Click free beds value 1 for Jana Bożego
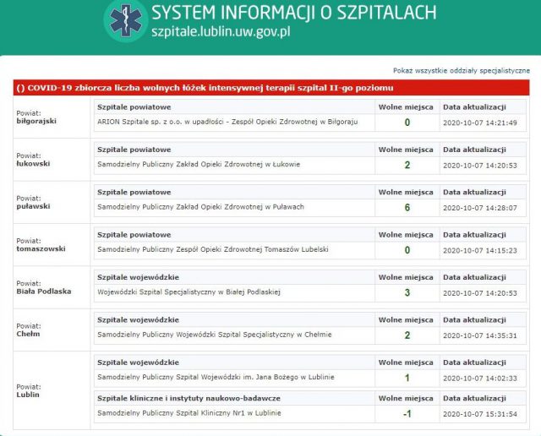 407,378
